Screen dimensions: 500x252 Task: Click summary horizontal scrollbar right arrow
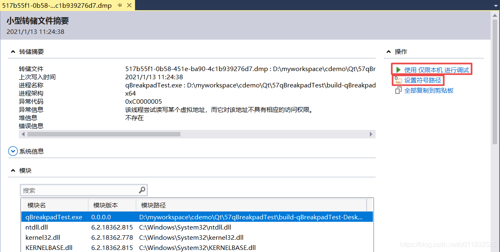point(371,134)
